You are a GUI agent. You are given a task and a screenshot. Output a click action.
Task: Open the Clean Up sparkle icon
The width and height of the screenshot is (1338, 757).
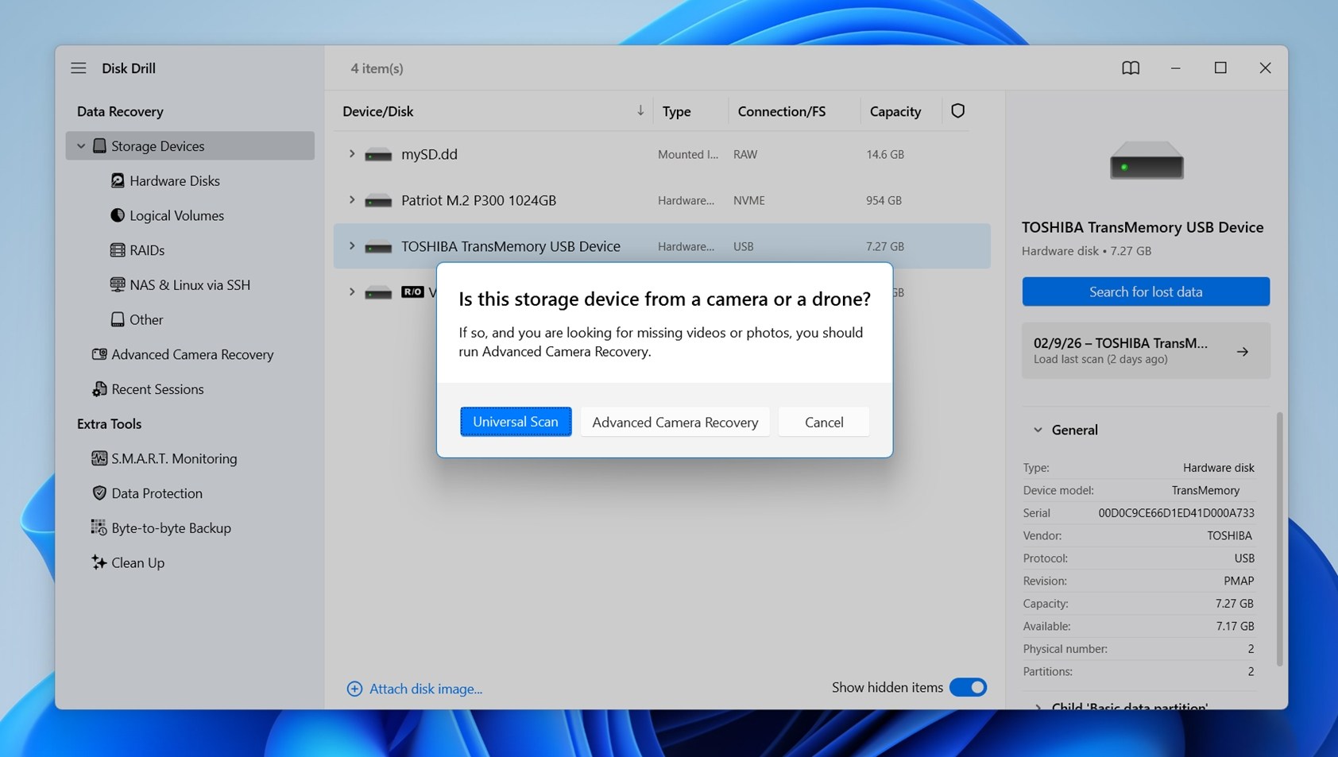pyautogui.click(x=99, y=562)
